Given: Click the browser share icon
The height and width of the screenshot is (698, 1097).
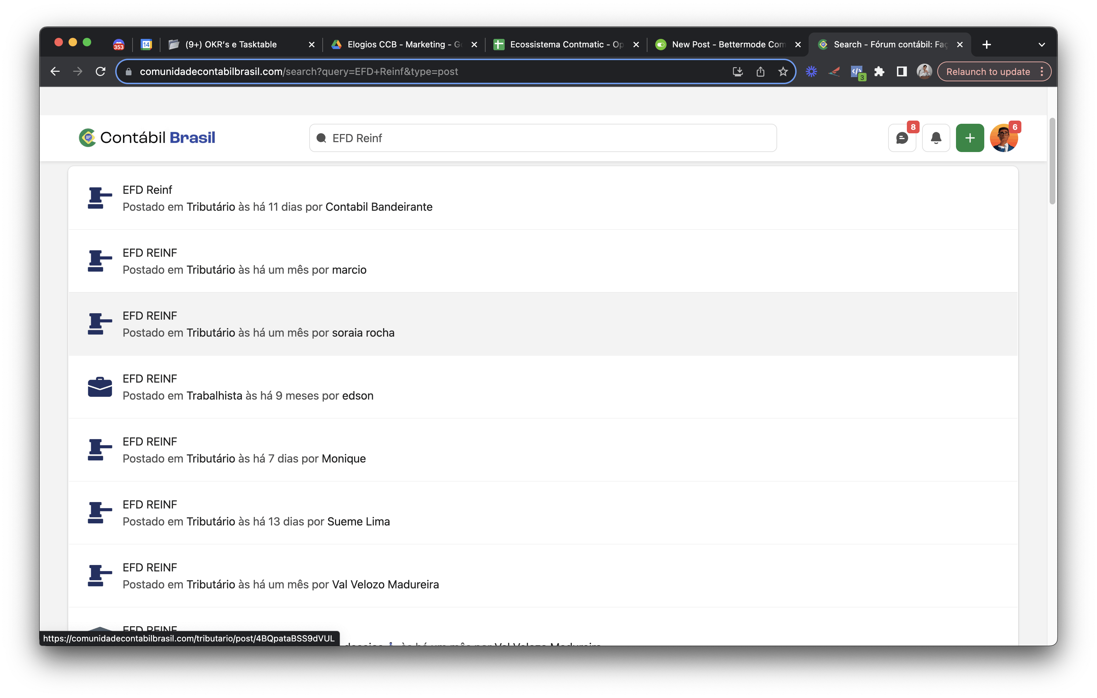Looking at the screenshot, I should coord(760,71).
